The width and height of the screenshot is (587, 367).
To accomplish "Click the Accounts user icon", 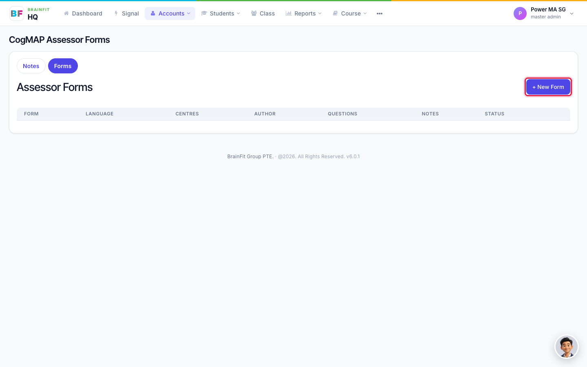I will (153, 13).
